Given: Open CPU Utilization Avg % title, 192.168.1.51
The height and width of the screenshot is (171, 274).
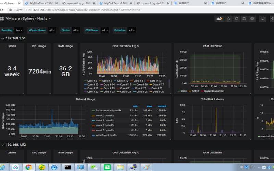Looking at the screenshot, I should (126, 46).
